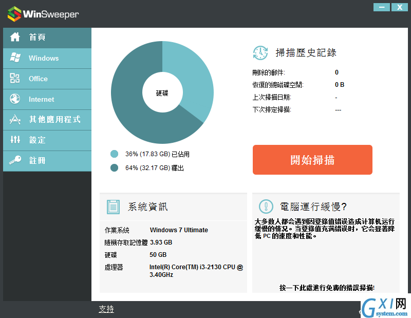
Task: Click the 掃描歷史記錄 heading
Action: click(306, 53)
